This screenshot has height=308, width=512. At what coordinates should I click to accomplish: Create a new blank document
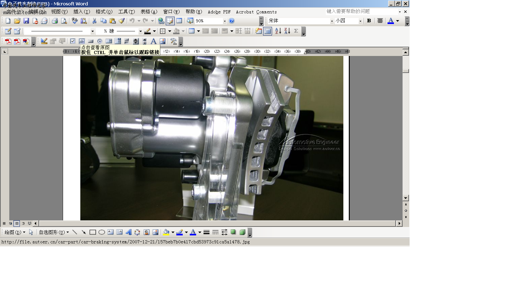pos(8,21)
